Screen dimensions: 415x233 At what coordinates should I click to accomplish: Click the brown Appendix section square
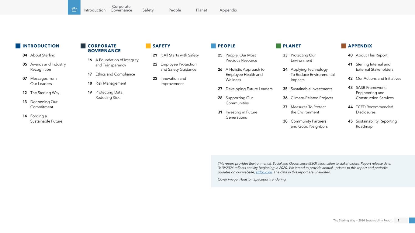pos(344,46)
